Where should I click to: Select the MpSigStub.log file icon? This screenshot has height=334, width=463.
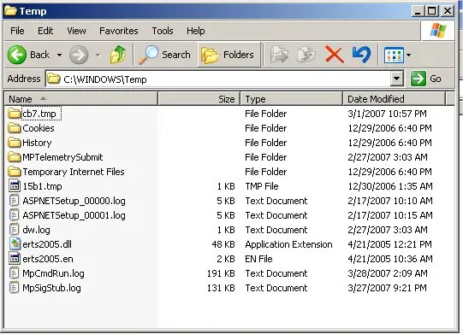coord(15,287)
